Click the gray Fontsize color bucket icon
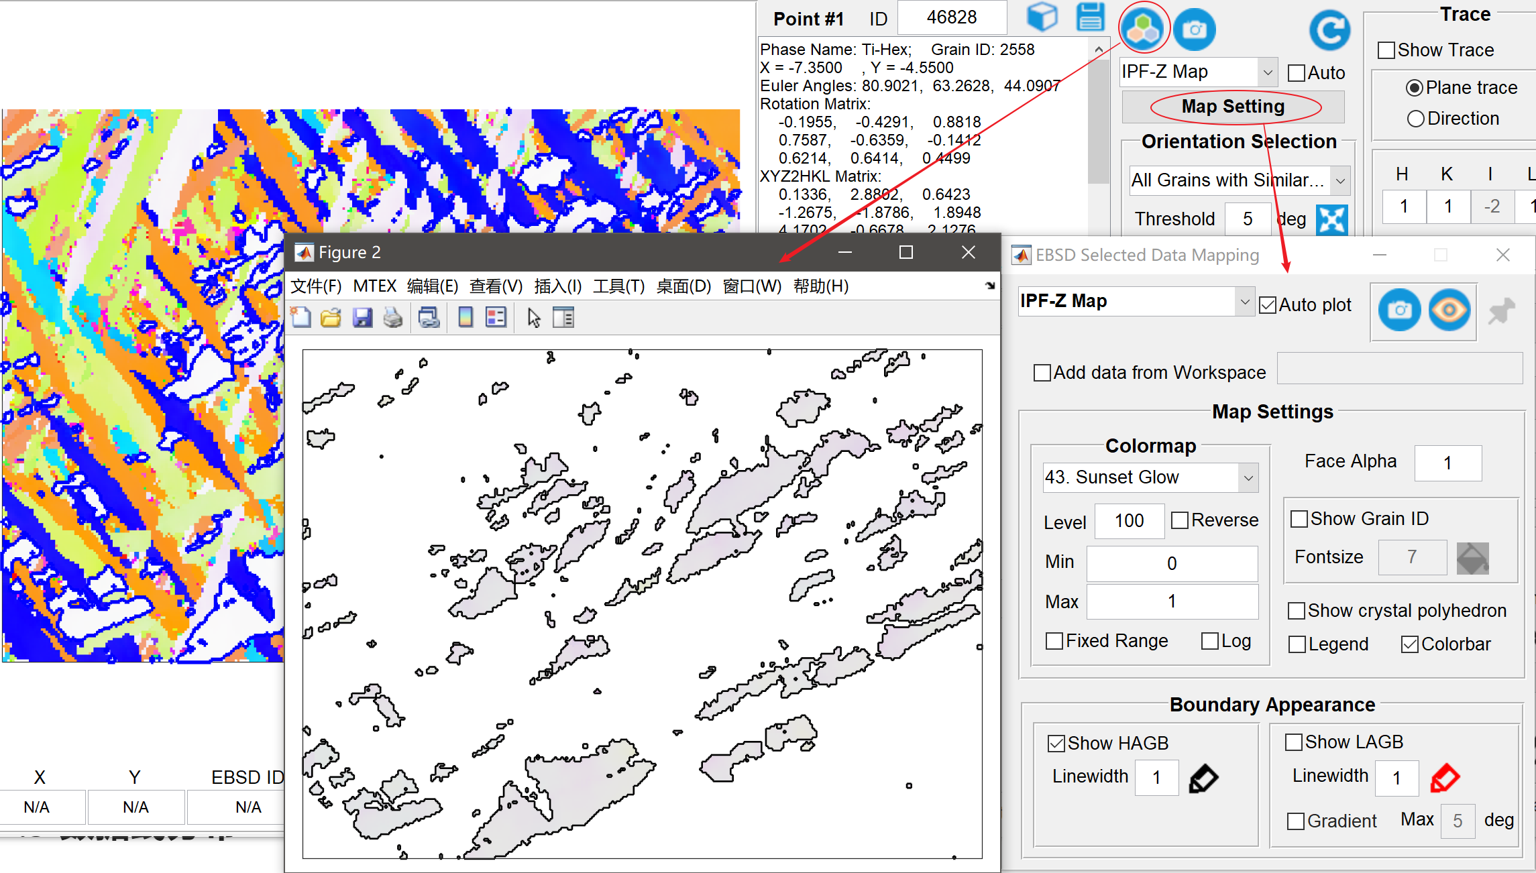 (x=1473, y=559)
